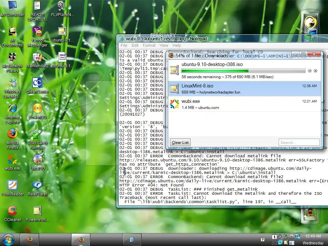328x246 pixels.
Task: Click the yellow sticky-note tray icon
Action: click(286, 242)
